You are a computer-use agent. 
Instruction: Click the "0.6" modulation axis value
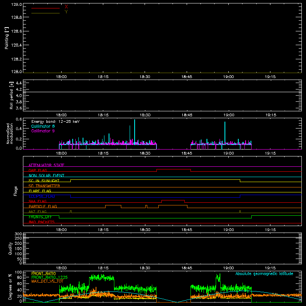point(19,119)
